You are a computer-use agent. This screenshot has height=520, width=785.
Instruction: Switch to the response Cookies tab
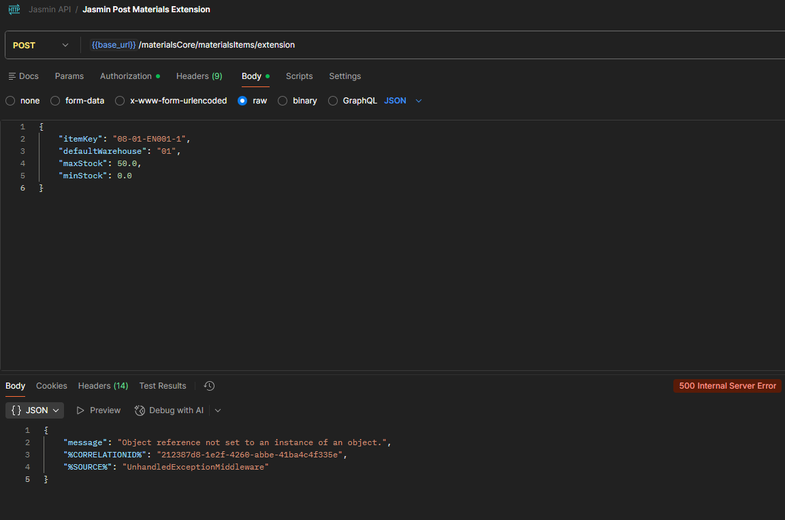point(52,386)
